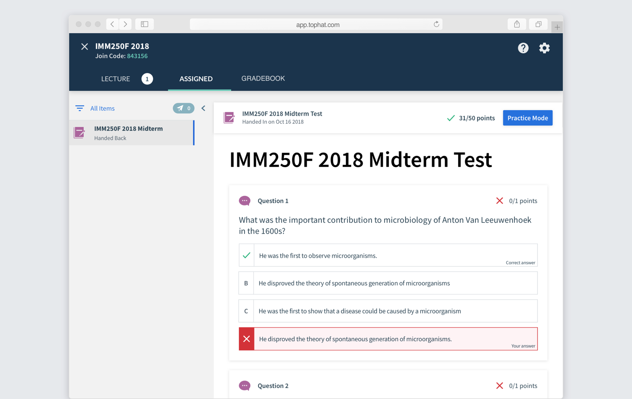The image size is (632, 399).
Task: Select answer option B
Action: click(x=388, y=283)
